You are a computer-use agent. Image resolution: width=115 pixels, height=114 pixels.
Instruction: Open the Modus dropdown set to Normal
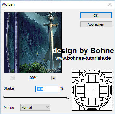tap(35, 107)
